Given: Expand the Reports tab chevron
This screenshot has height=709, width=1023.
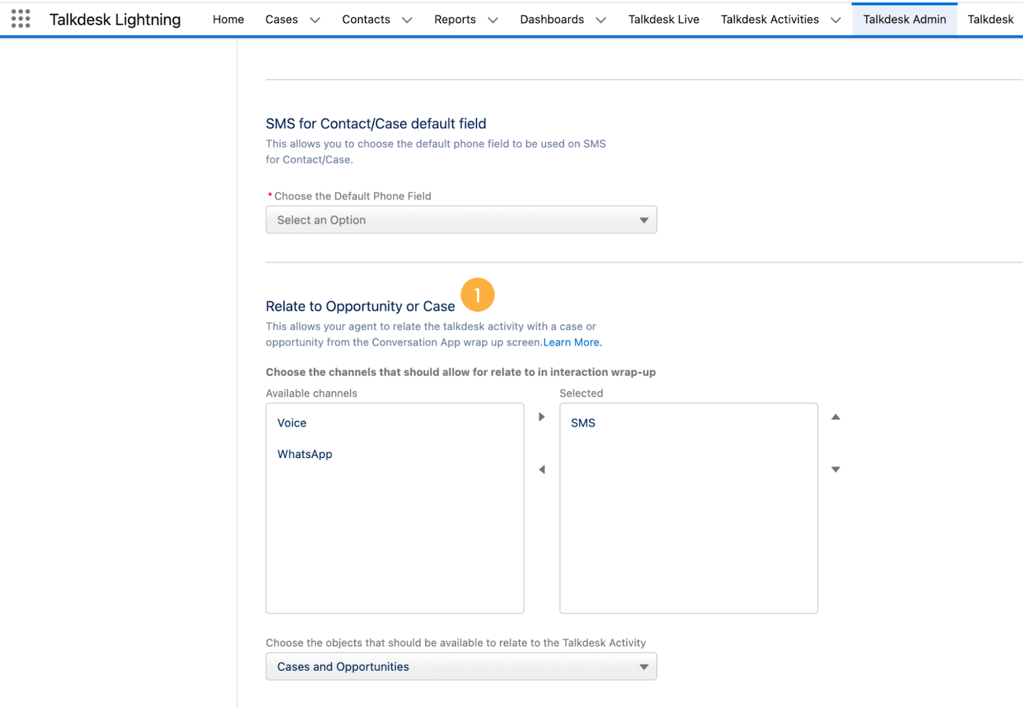Looking at the screenshot, I should (493, 20).
